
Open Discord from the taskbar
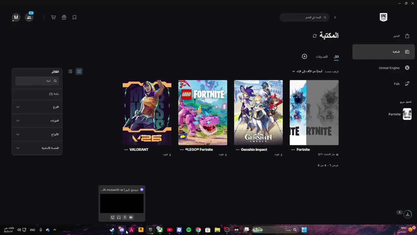(x=122, y=230)
